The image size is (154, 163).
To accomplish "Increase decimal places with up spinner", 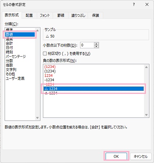I will coord(96,44).
